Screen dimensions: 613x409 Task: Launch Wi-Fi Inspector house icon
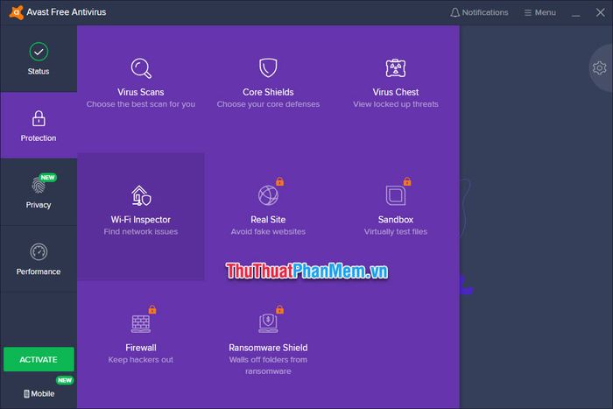click(141, 195)
